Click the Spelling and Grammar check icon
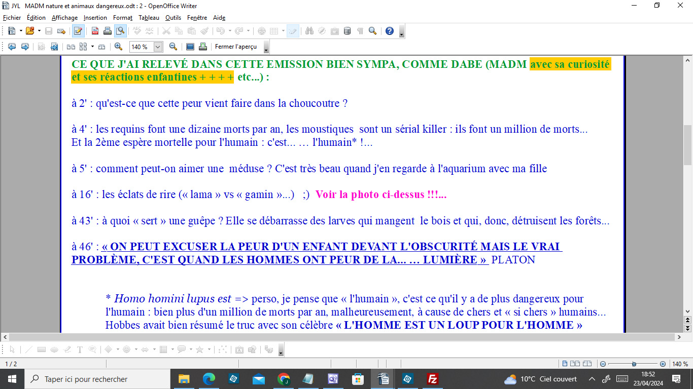The image size is (693, 389). pos(137,31)
